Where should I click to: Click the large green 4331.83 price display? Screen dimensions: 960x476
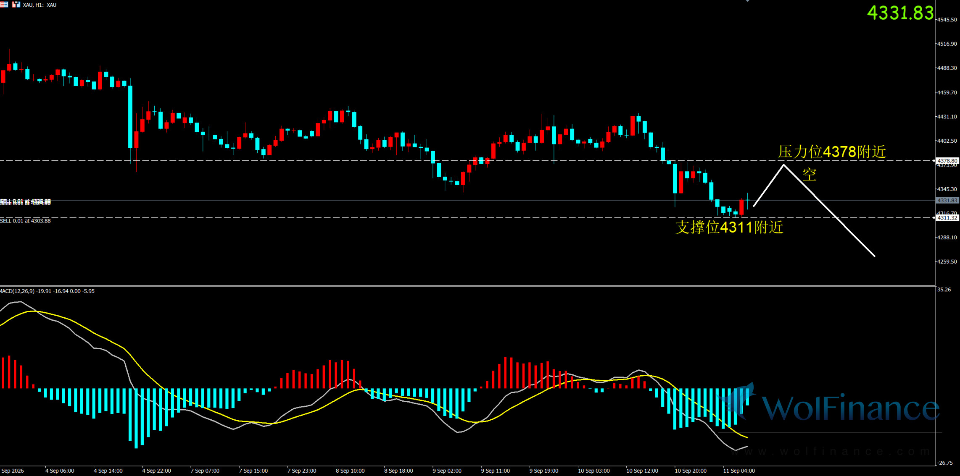(x=900, y=13)
